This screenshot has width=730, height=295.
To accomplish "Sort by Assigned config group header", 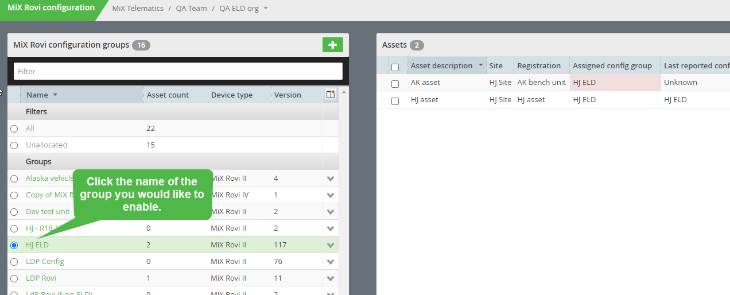I will click(x=612, y=65).
